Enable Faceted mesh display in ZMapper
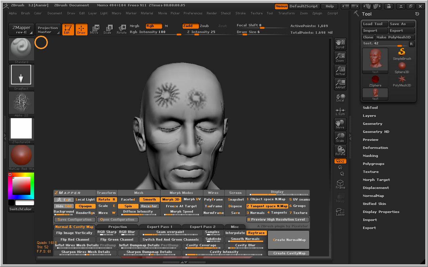The image size is (428, 267). pyautogui.click(x=128, y=200)
